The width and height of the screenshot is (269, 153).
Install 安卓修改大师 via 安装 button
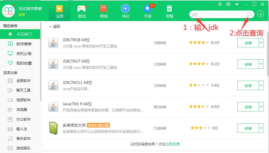pos(248,128)
